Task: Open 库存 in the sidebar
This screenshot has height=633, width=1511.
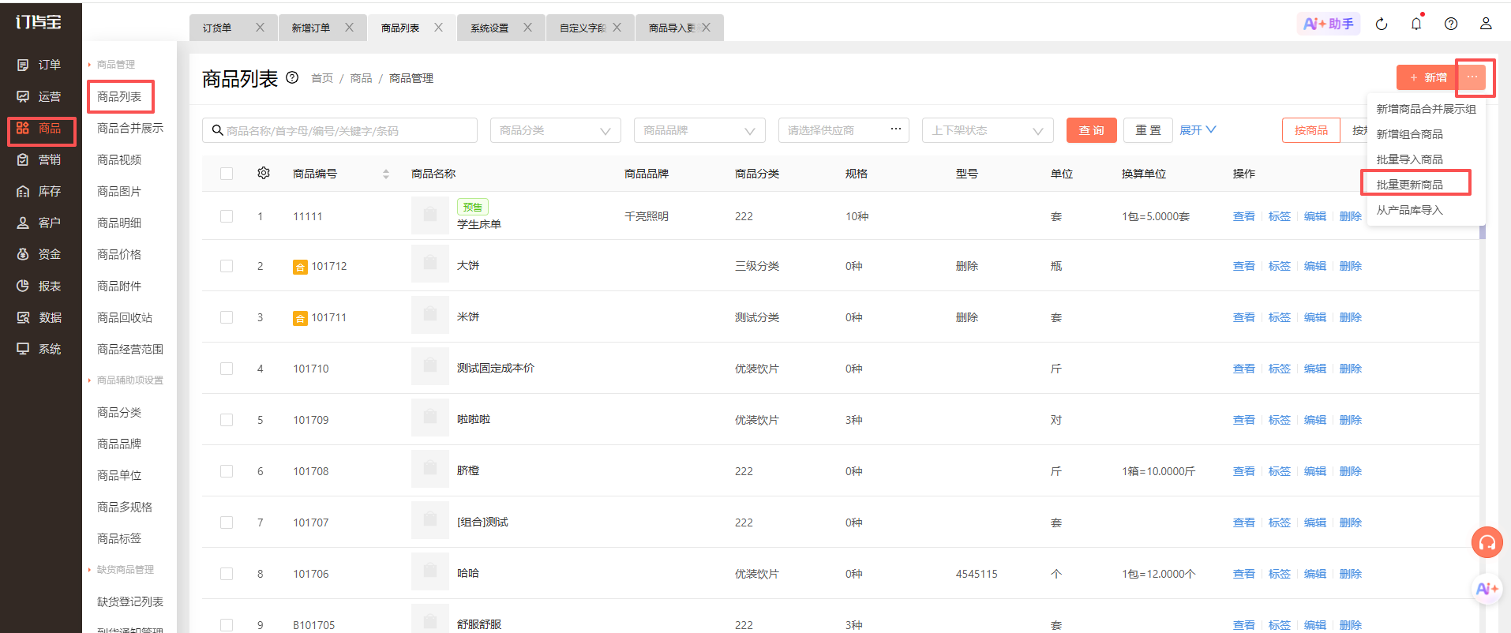Action: coord(39,191)
